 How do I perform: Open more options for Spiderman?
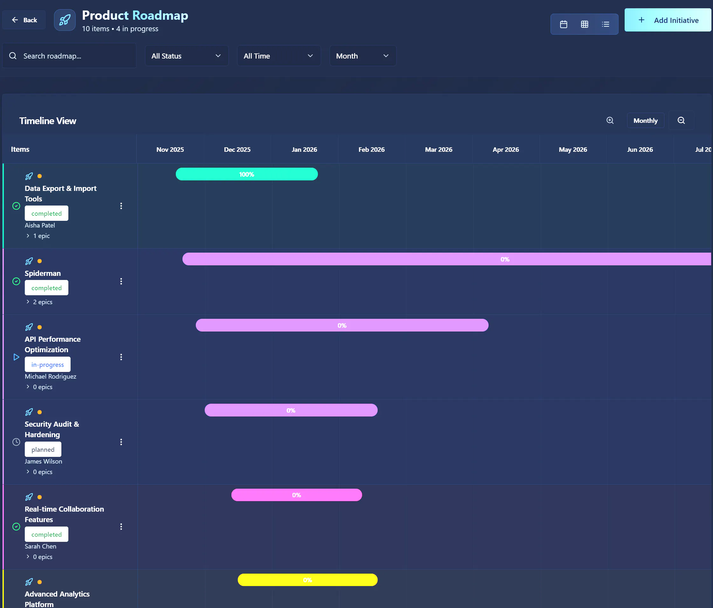(x=121, y=282)
